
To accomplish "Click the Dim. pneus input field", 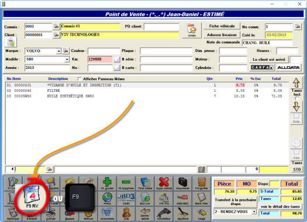I will click(x=233, y=51).
